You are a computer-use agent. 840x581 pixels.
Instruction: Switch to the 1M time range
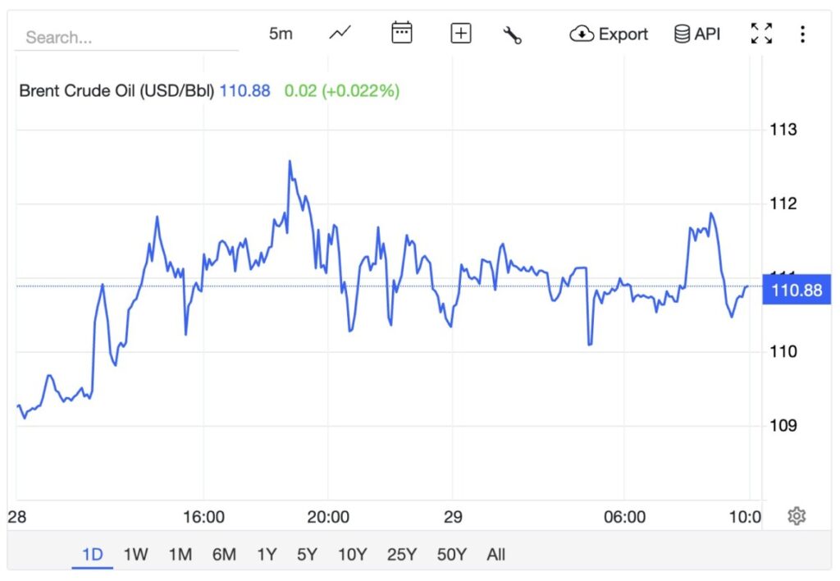(180, 555)
